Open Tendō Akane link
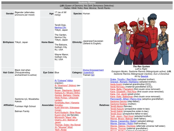The width and height of the screenshot is (174, 131). point(116,106)
